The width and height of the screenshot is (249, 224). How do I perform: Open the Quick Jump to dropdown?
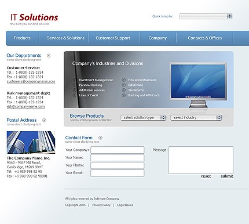click(x=206, y=16)
